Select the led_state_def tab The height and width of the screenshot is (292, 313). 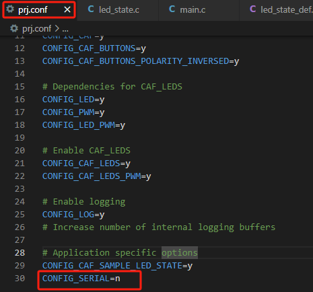(x=281, y=9)
